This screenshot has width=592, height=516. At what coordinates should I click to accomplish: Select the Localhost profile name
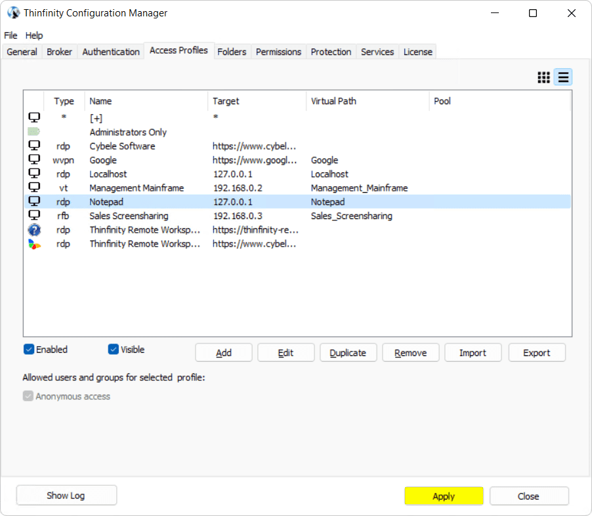[108, 174]
